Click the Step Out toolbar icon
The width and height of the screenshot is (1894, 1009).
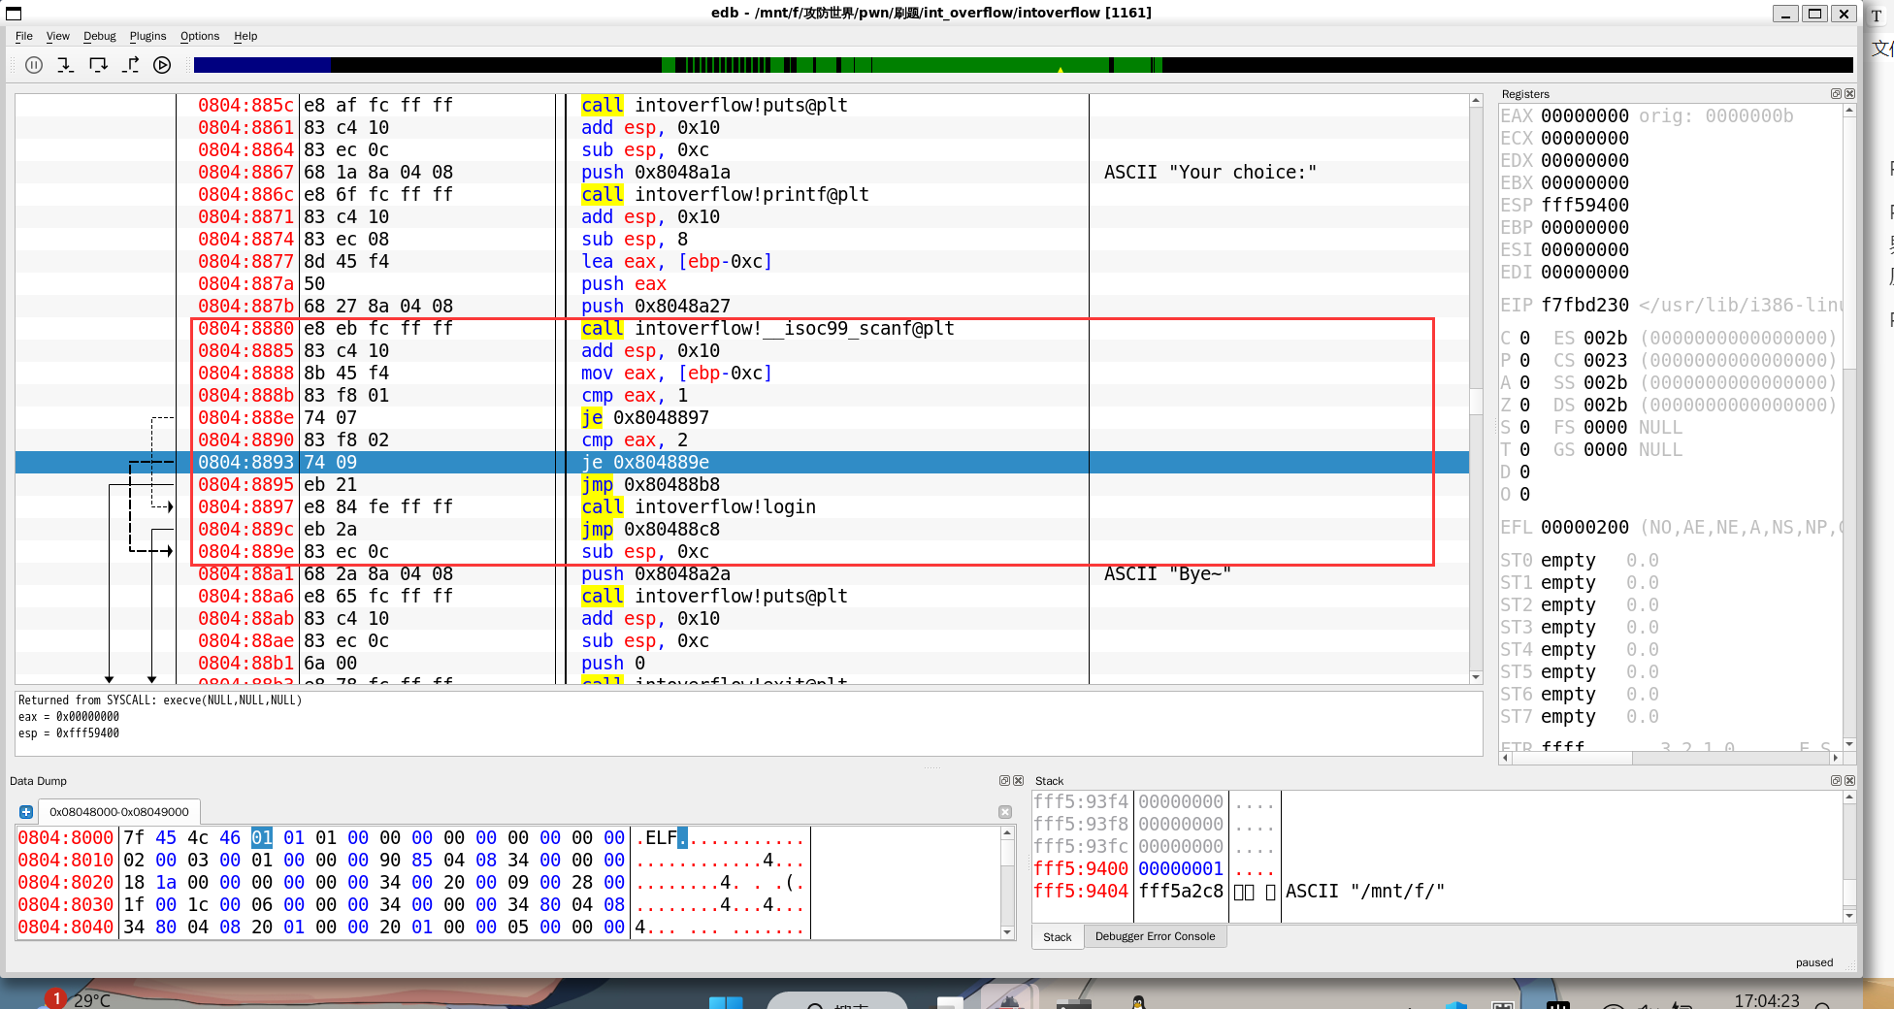pos(131,65)
